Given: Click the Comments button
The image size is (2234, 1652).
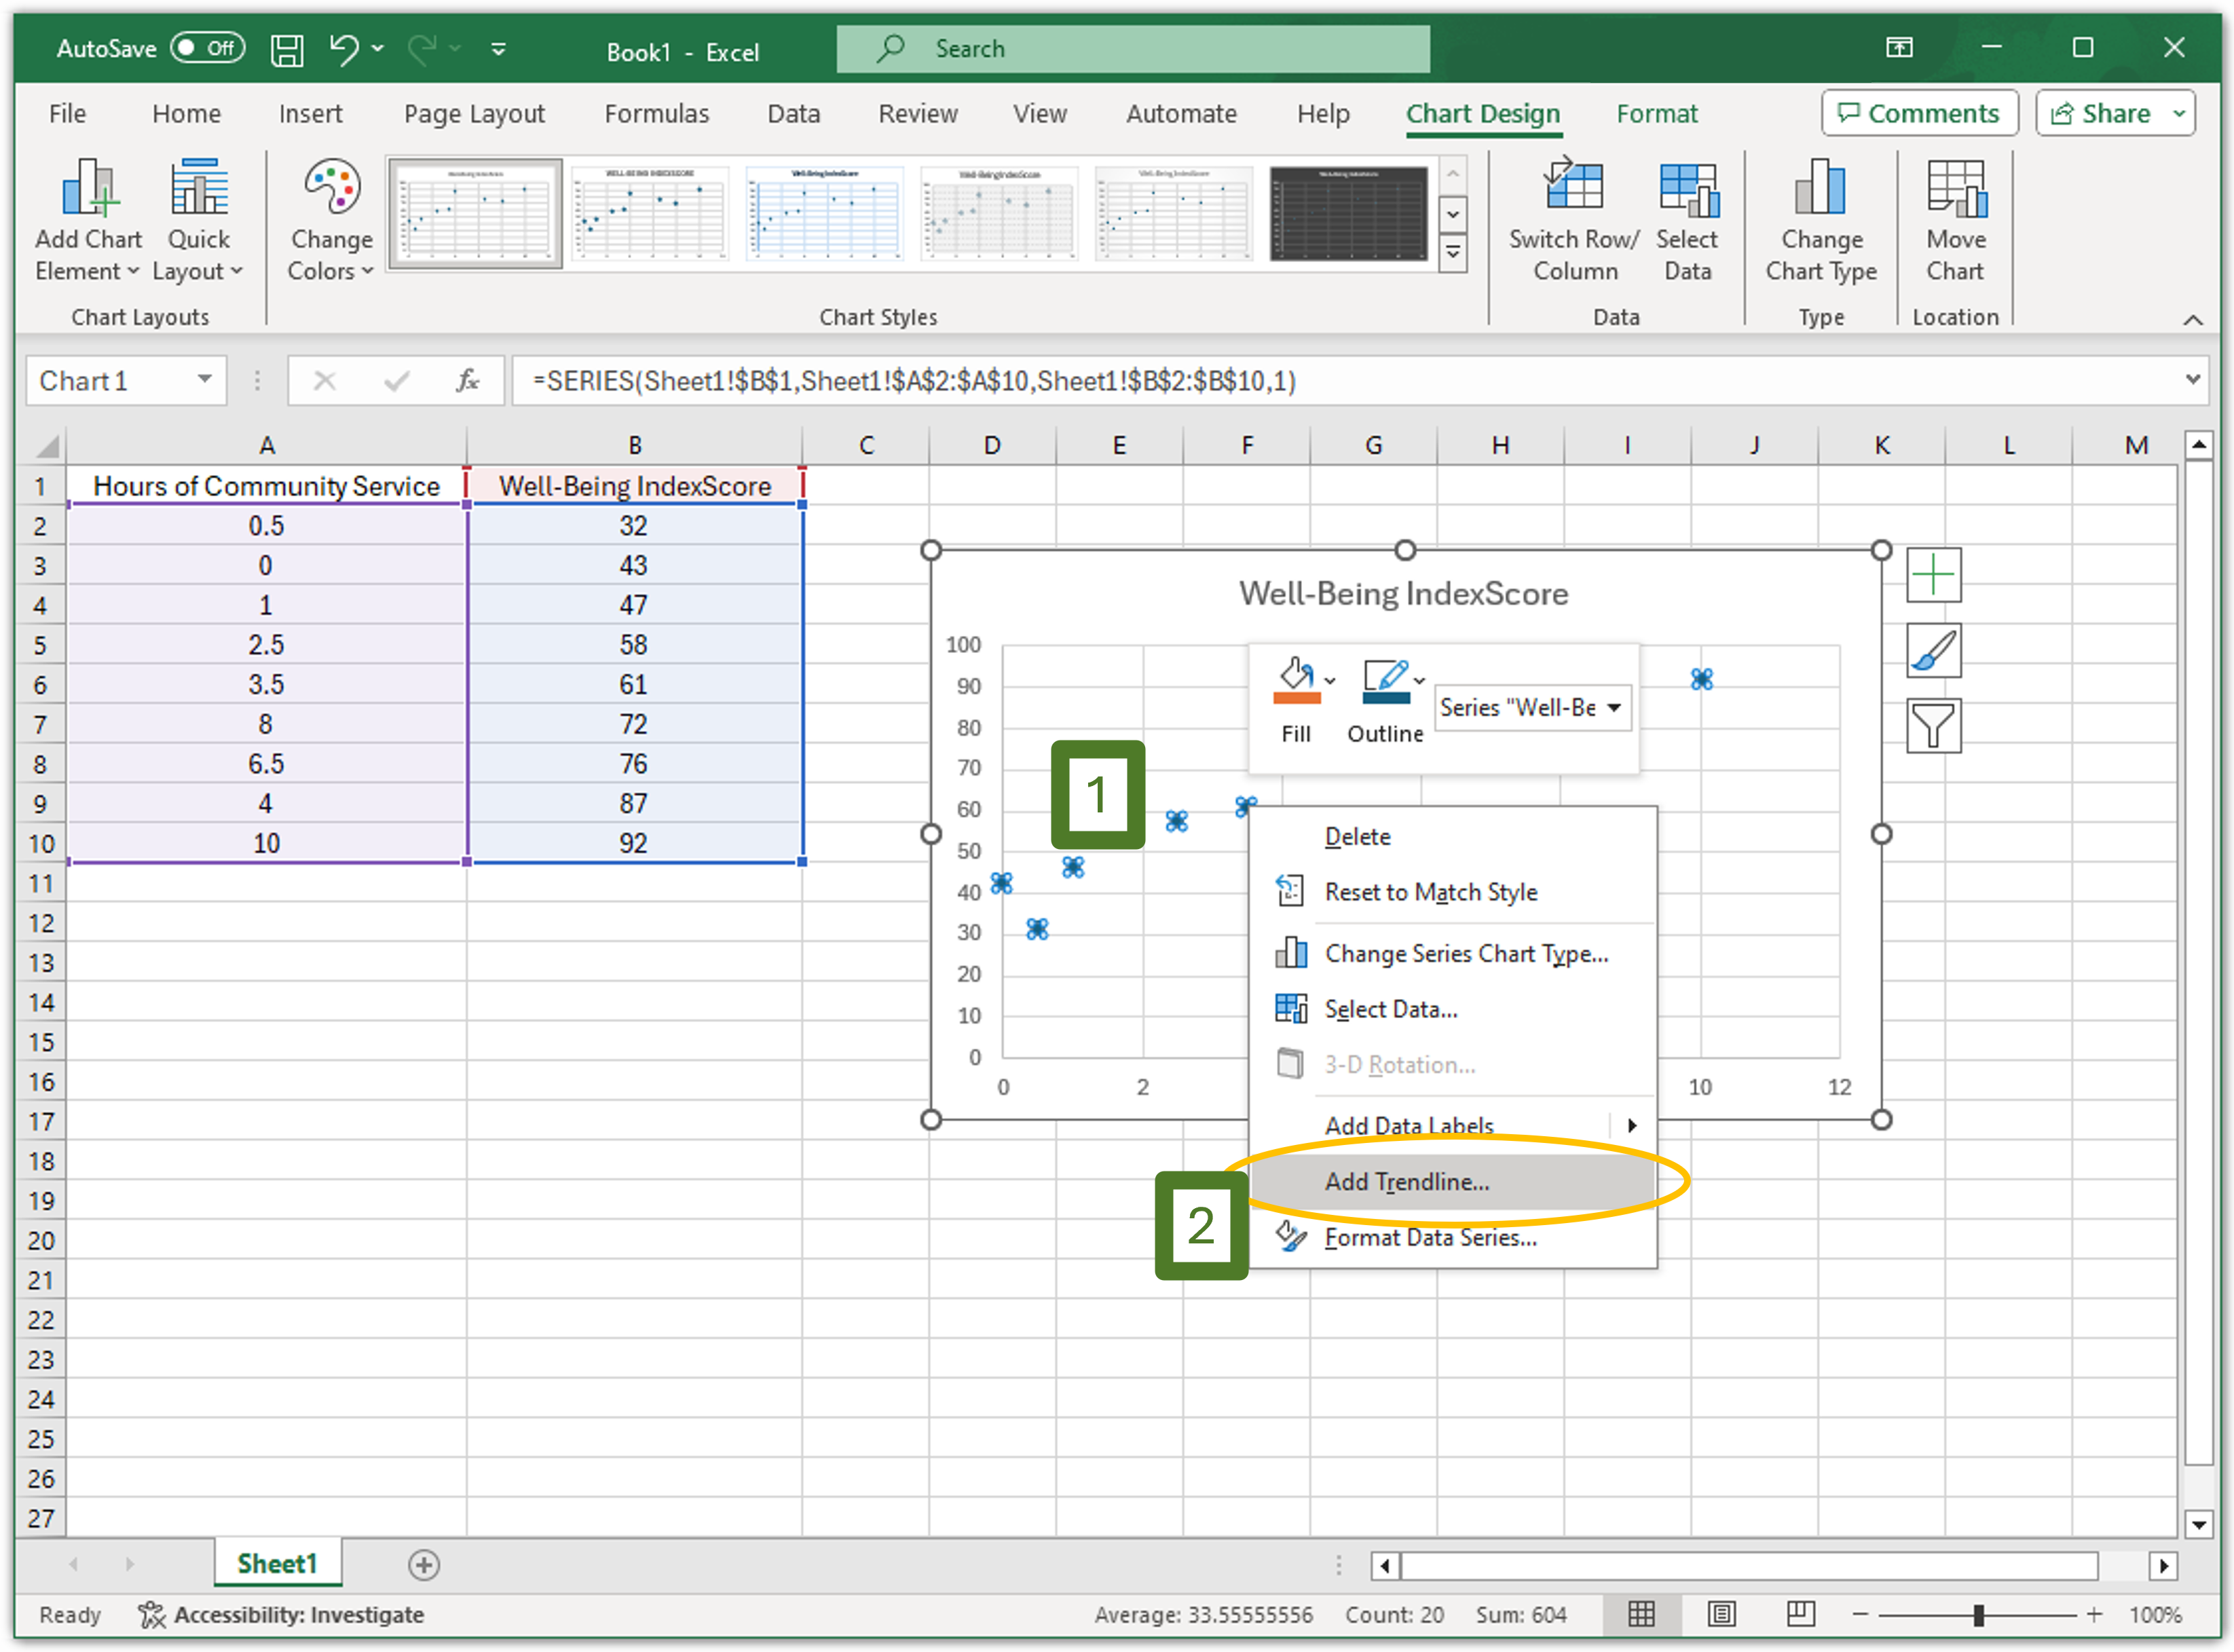Looking at the screenshot, I should pos(1919,113).
